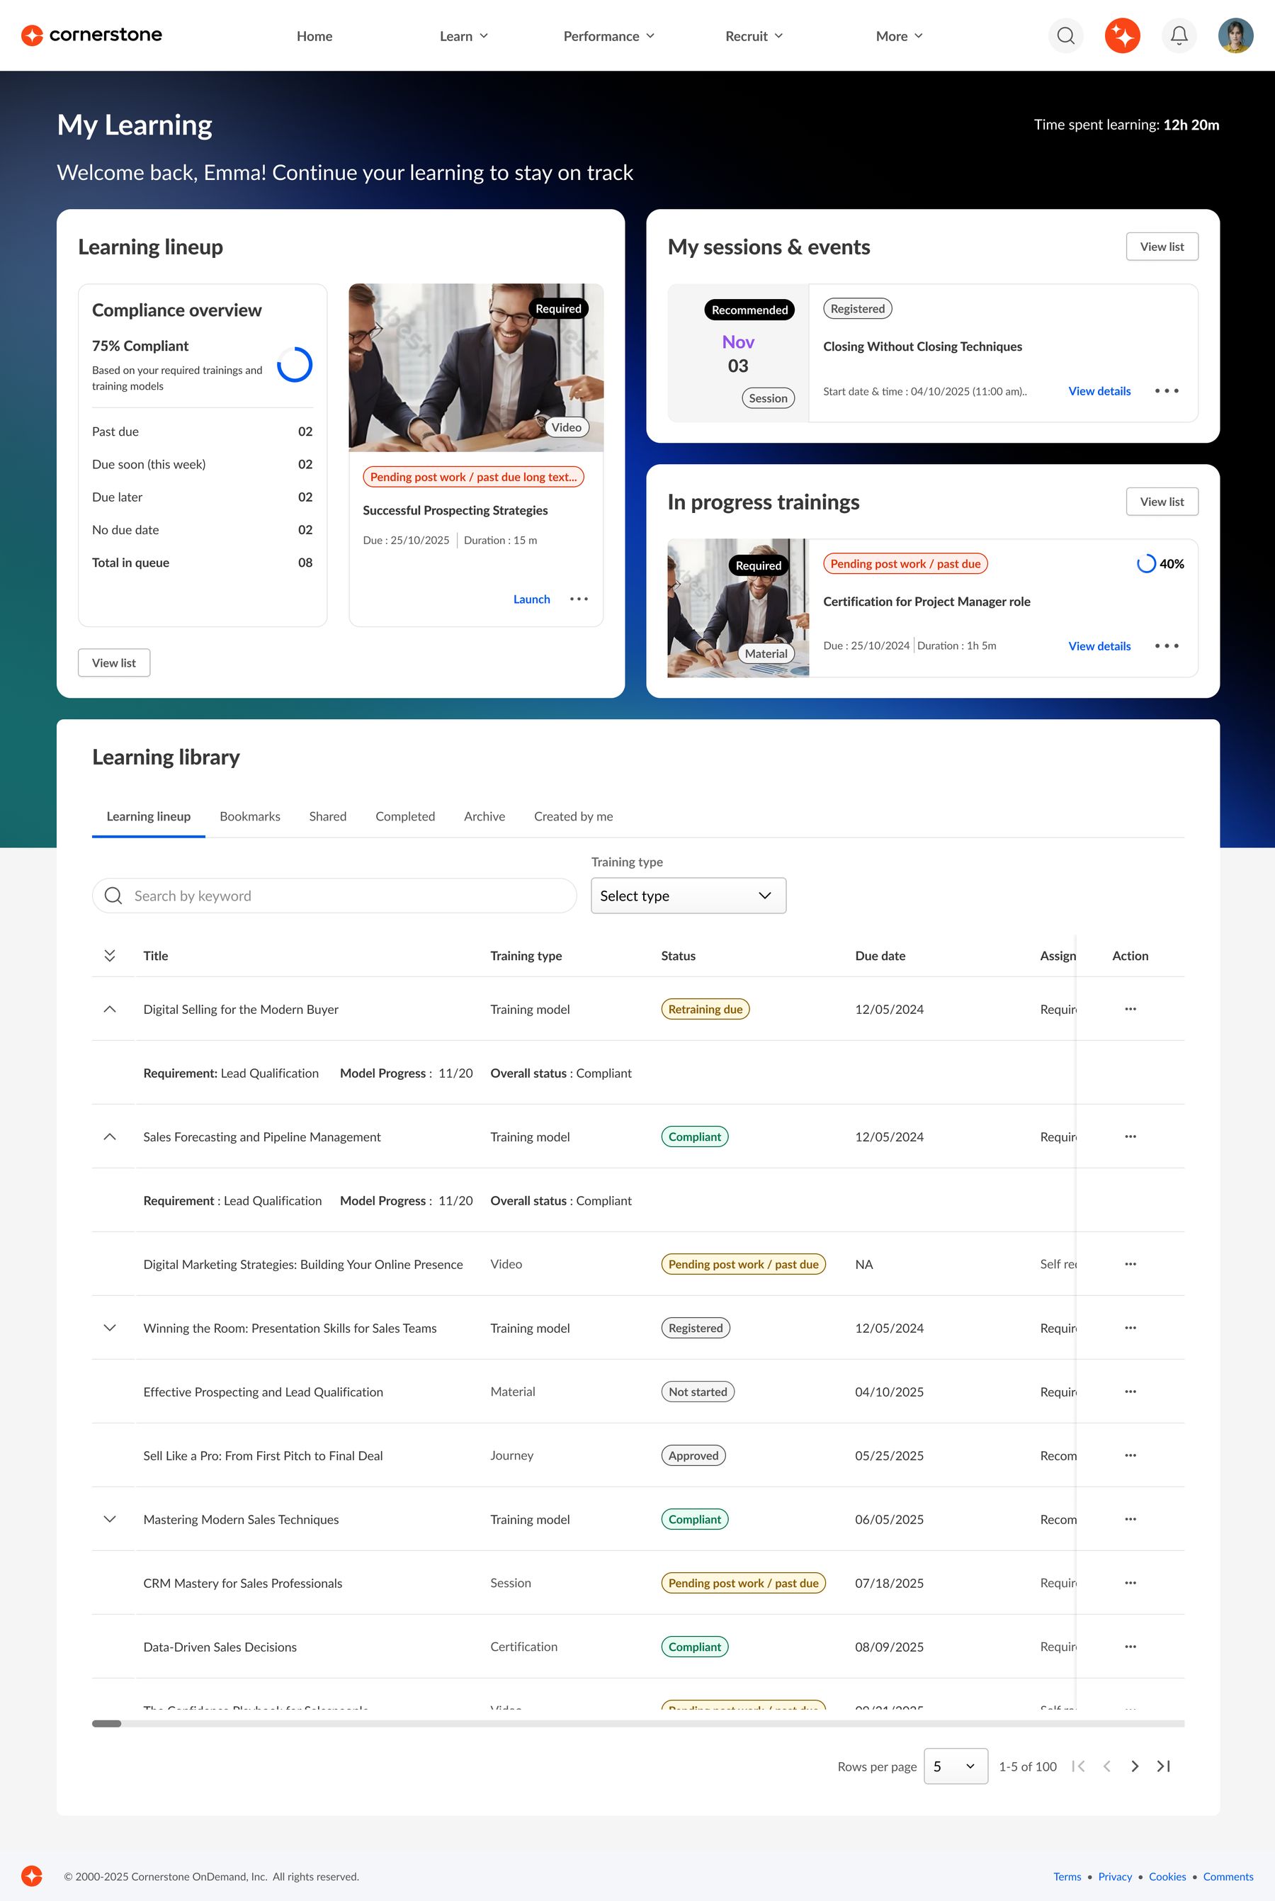Go to next page of results
The image size is (1275, 1901).
pyautogui.click(x=1135, y=1766)
